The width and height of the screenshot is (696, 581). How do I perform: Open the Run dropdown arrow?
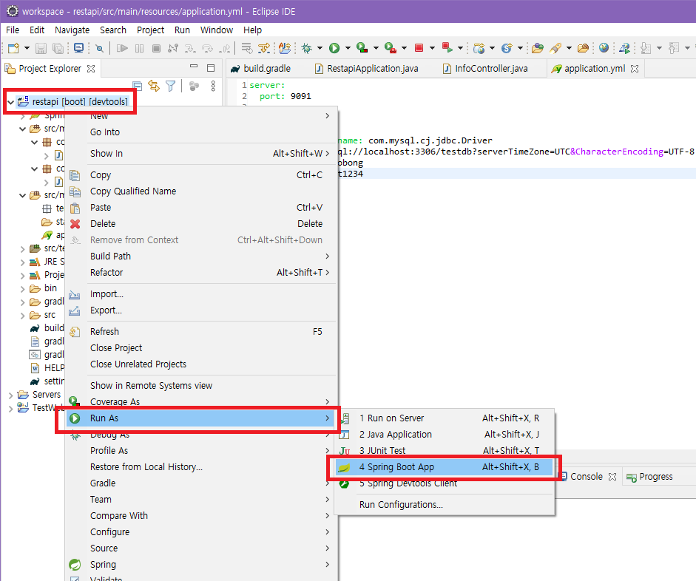(x=348, y=48)
